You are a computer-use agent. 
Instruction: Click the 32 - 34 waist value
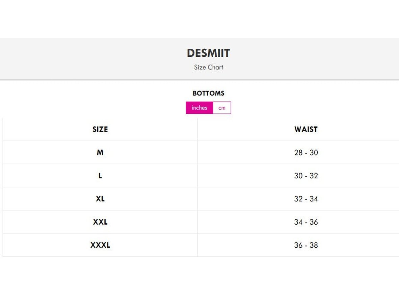306,199
